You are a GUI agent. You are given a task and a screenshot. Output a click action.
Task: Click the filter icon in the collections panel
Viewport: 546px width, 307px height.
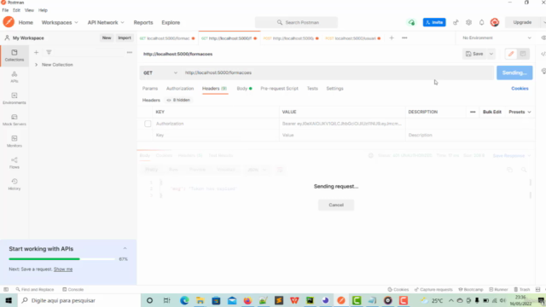(x=49, y=52)
